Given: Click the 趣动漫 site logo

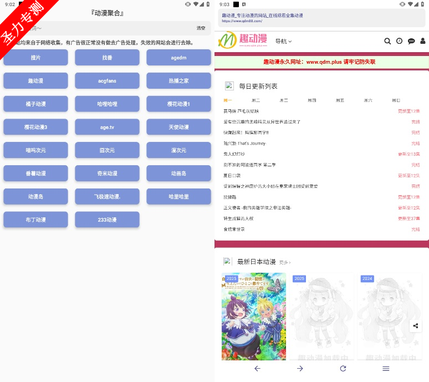Looking at the screenshot, I should pos(243,40).
